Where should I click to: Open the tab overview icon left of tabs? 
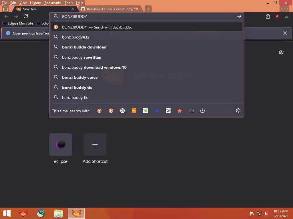pos(6,9)
